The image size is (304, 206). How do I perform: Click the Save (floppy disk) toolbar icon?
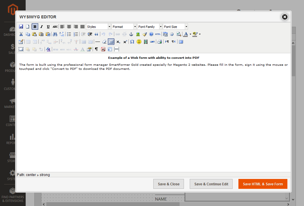21,26
